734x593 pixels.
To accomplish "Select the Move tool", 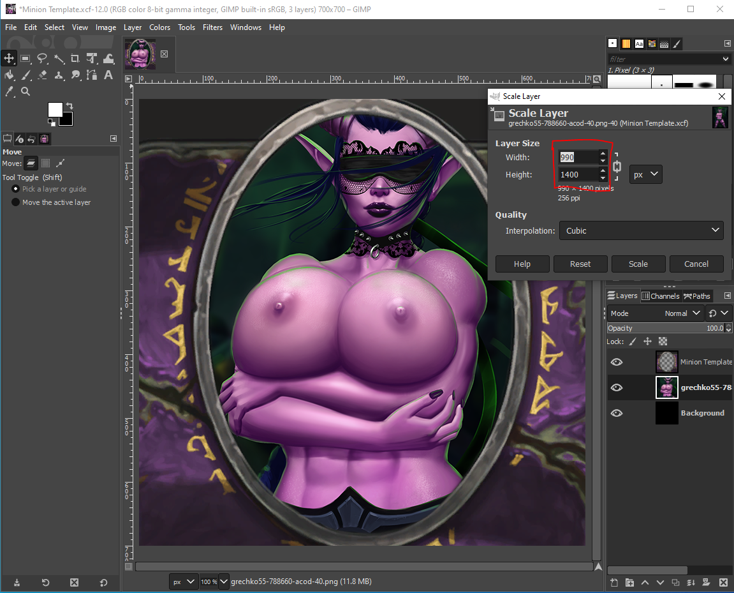I will tap(9, 58).
